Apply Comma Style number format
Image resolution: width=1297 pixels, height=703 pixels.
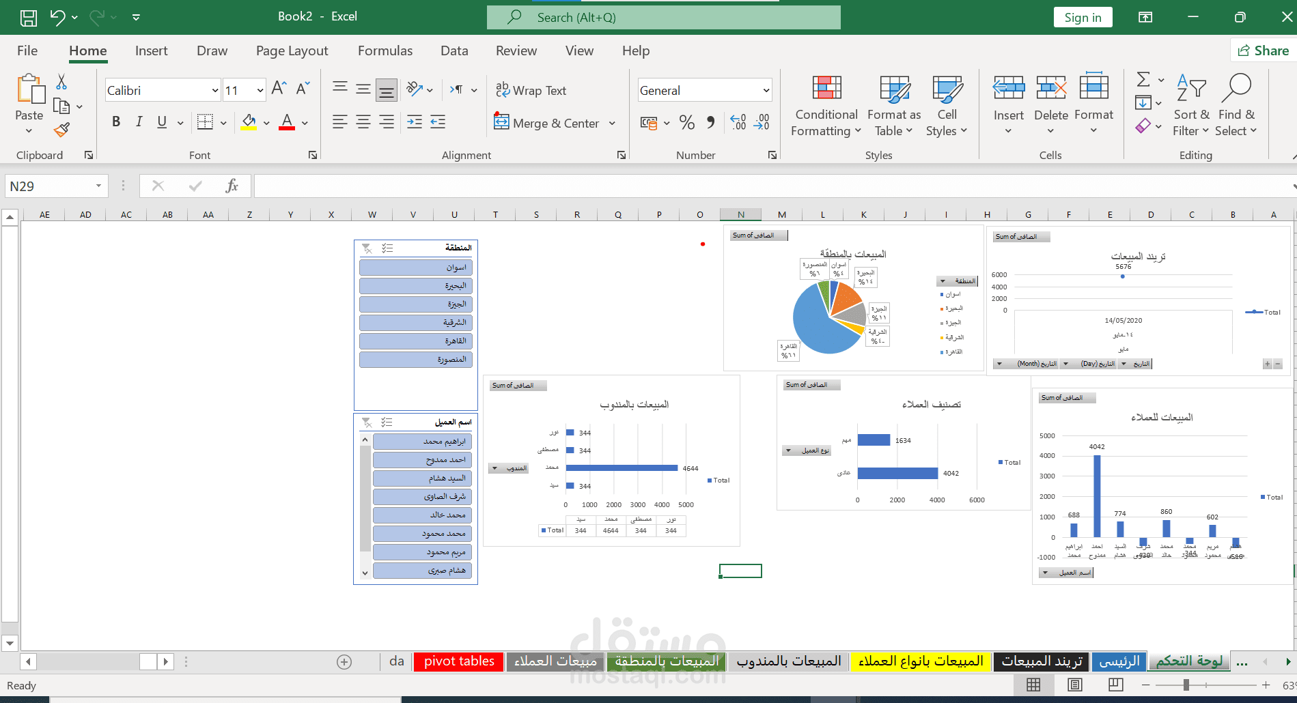click(711, 123)
